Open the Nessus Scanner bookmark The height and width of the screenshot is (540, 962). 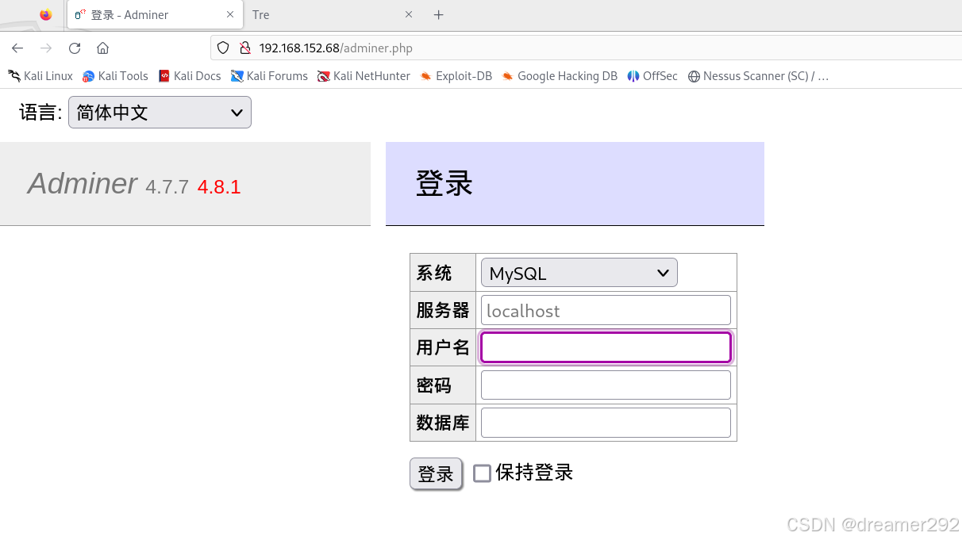(758, 76)
